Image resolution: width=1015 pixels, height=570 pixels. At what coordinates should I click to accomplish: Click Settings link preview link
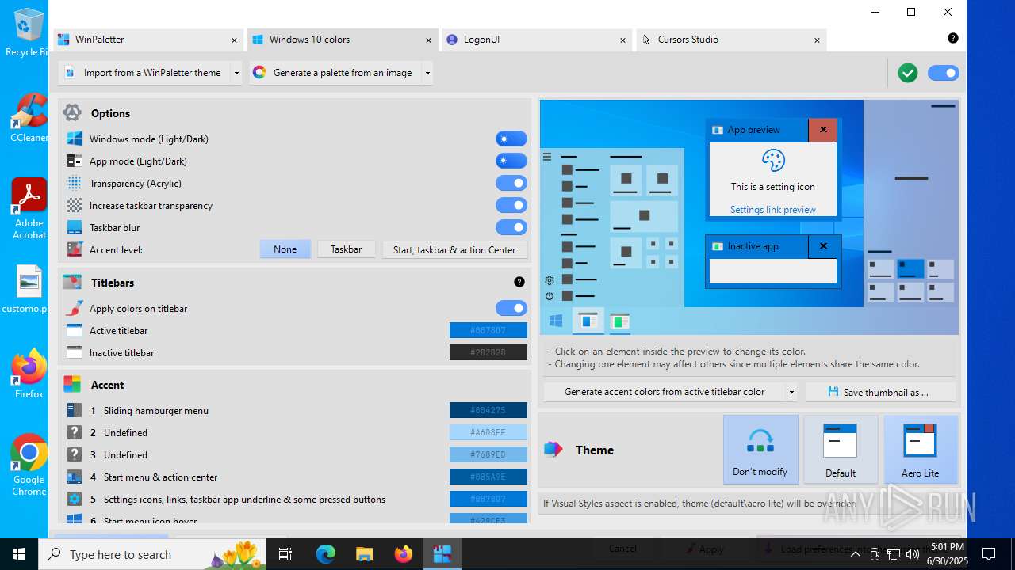click(x=773, y=210)
